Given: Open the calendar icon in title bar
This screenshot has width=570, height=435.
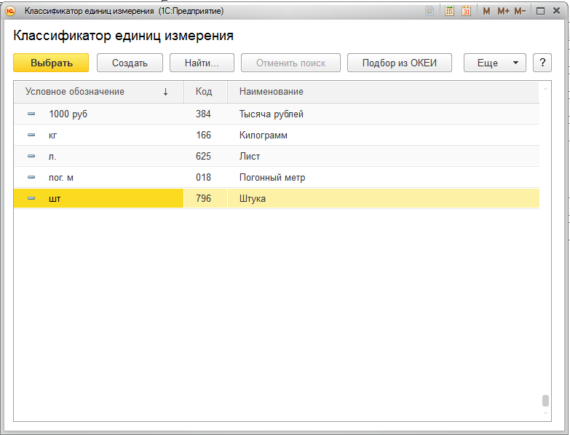Looking at the screenshot, I should tap(467, 12).
